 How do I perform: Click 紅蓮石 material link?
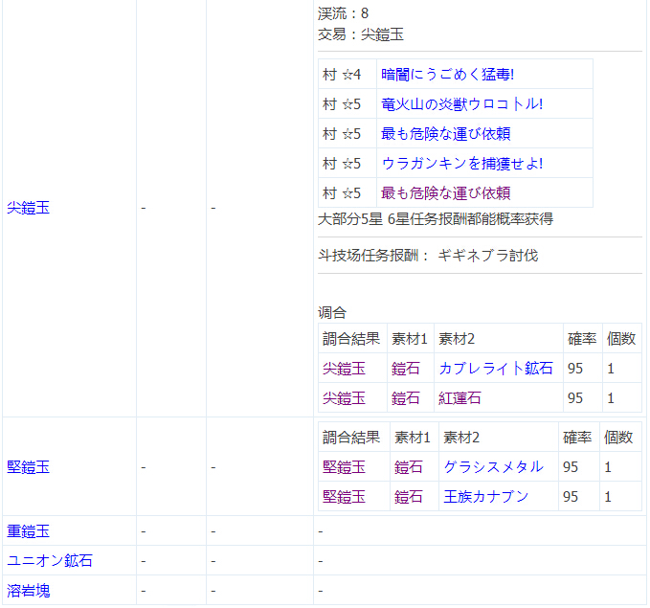pos(459,398)
